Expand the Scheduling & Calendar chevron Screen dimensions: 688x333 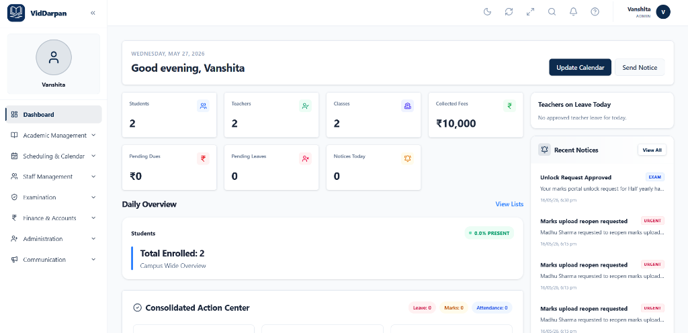coord(93,156)
